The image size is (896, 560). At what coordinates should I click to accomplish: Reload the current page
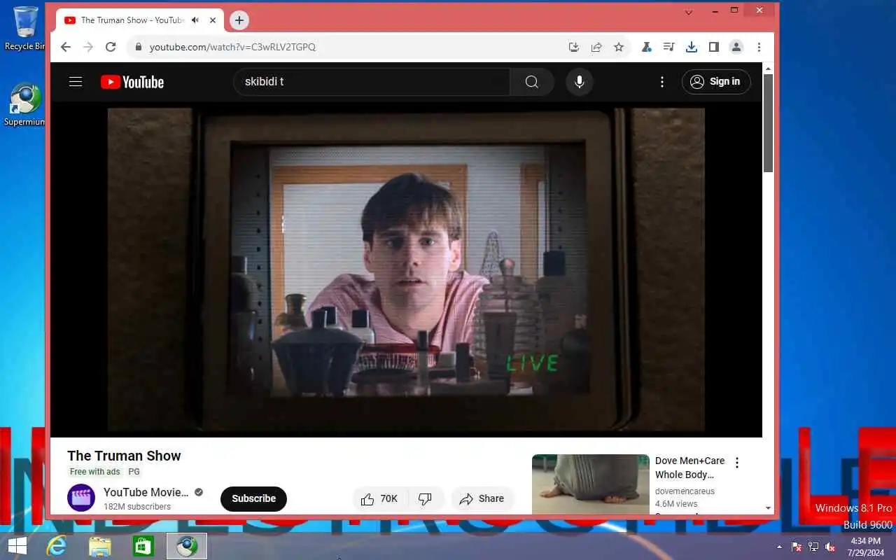point(111,47)
